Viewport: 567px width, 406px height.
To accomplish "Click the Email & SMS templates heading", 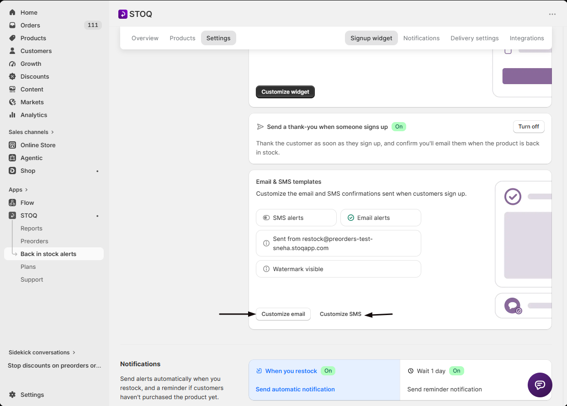I will click(x=289, y=182).
